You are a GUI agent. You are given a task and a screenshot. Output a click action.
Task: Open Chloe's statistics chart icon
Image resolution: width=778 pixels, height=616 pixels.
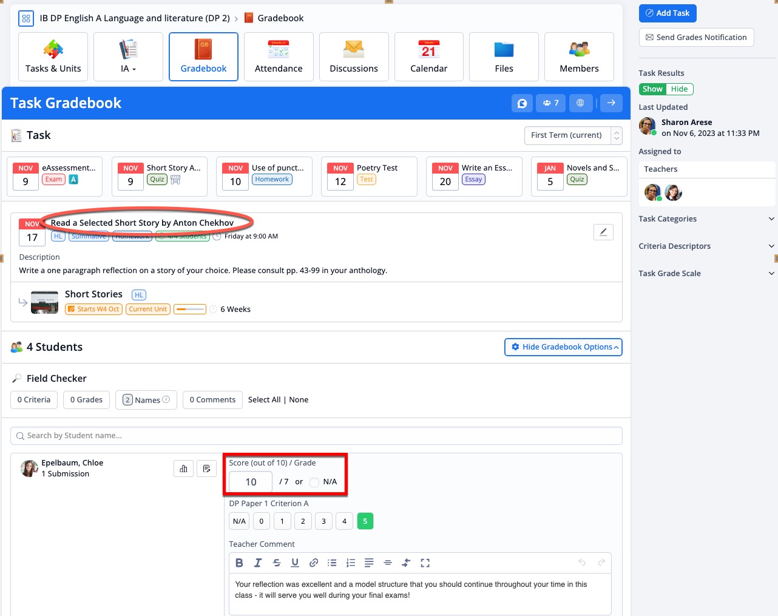183,469
